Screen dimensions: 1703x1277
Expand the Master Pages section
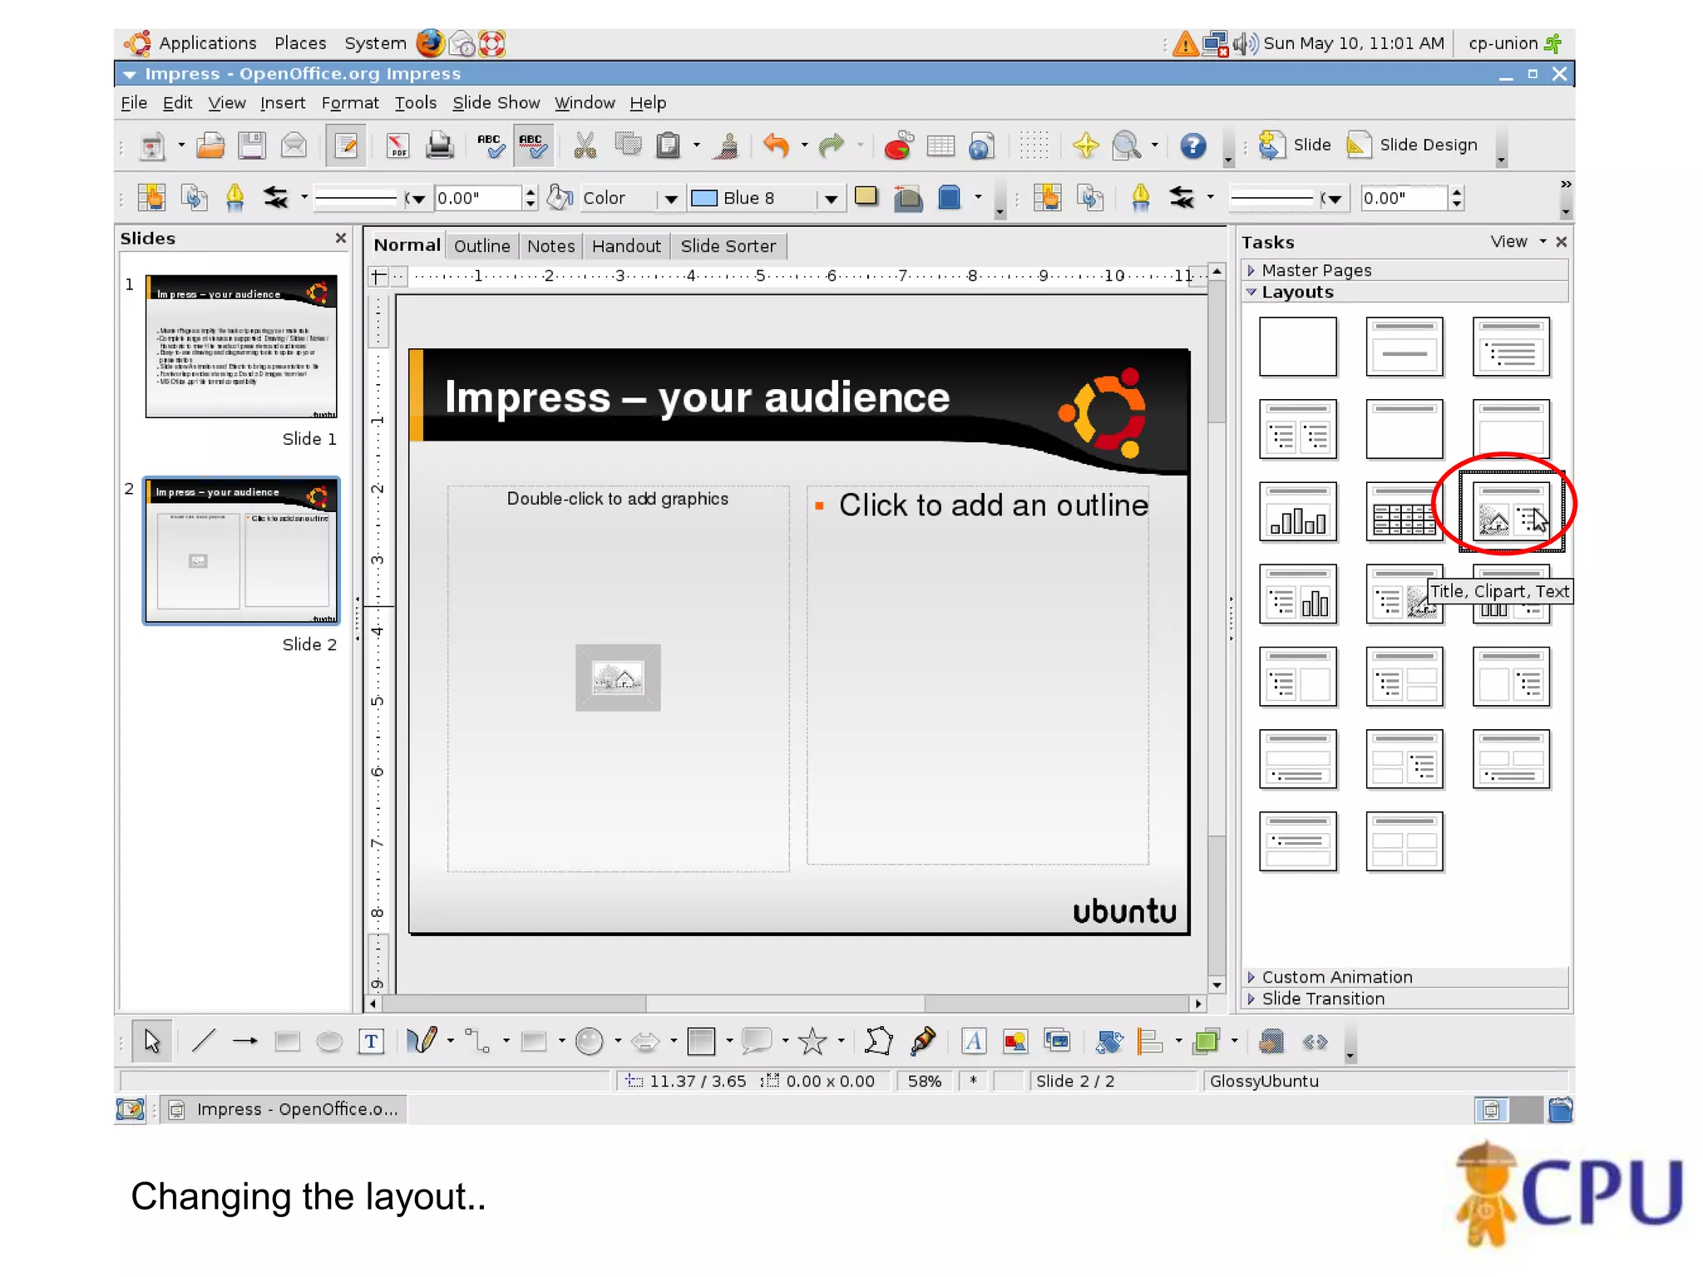pos(1404,270)
